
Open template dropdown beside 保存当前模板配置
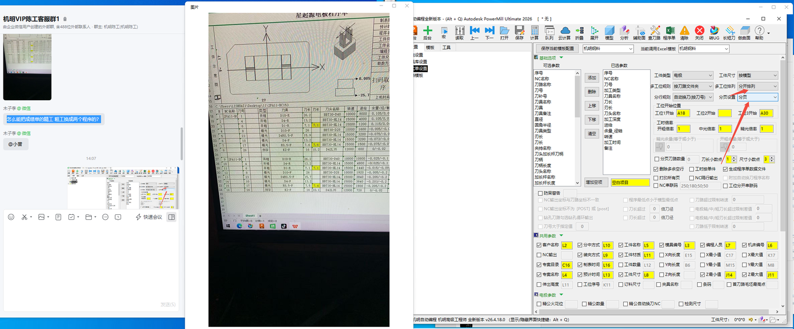[608, 49]
